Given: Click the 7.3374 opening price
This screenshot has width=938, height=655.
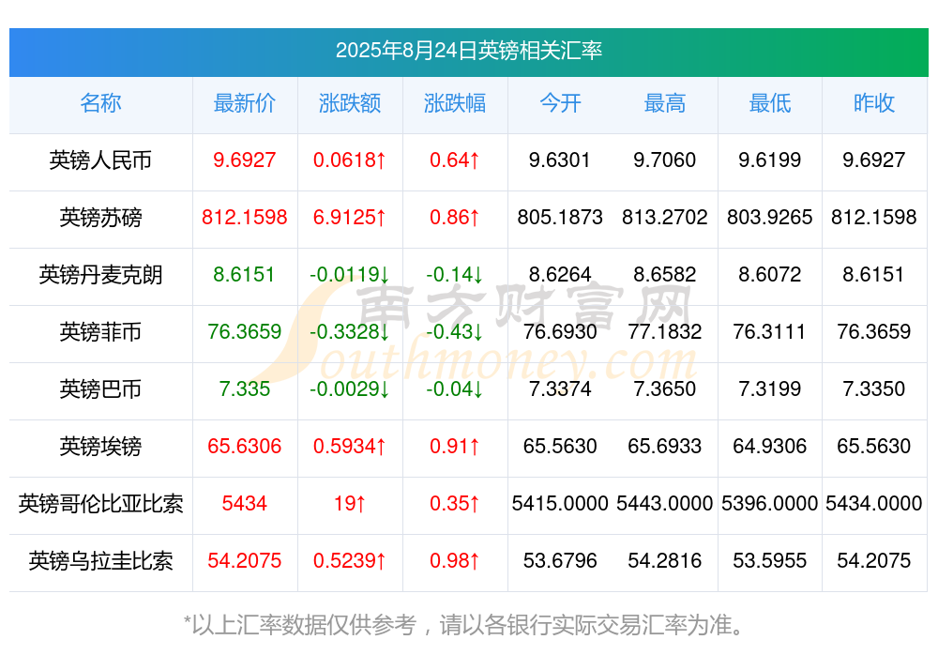Looking at the screenshot, I should tap(560, 388).
